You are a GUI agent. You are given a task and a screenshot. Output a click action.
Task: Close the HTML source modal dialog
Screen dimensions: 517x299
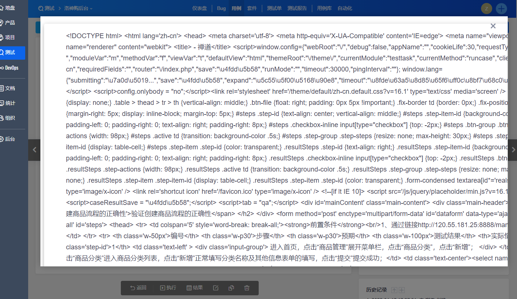[493, 26]
